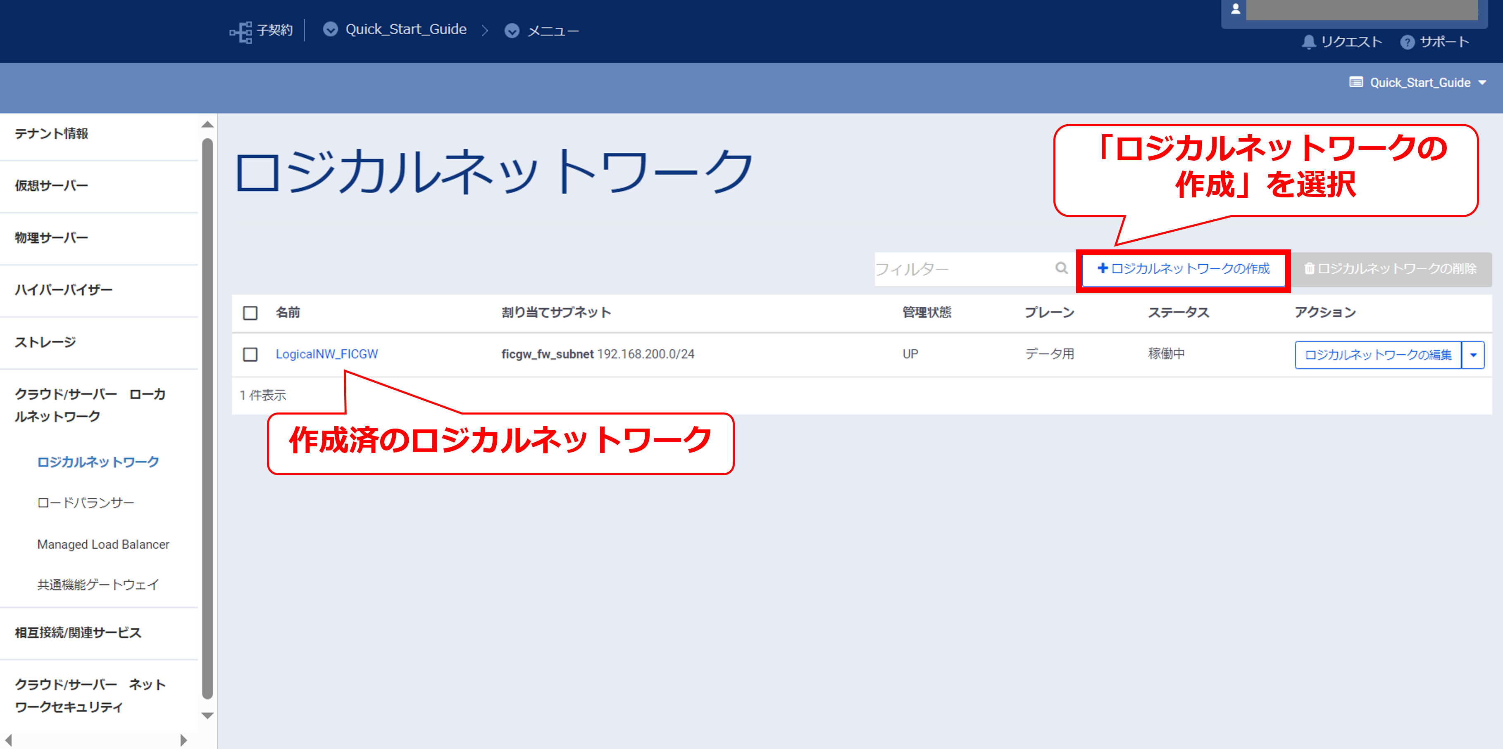
Task: Click the chevron icon beside Quick_Start_Guide breadcrumb
Action: [x=330, y=30]
